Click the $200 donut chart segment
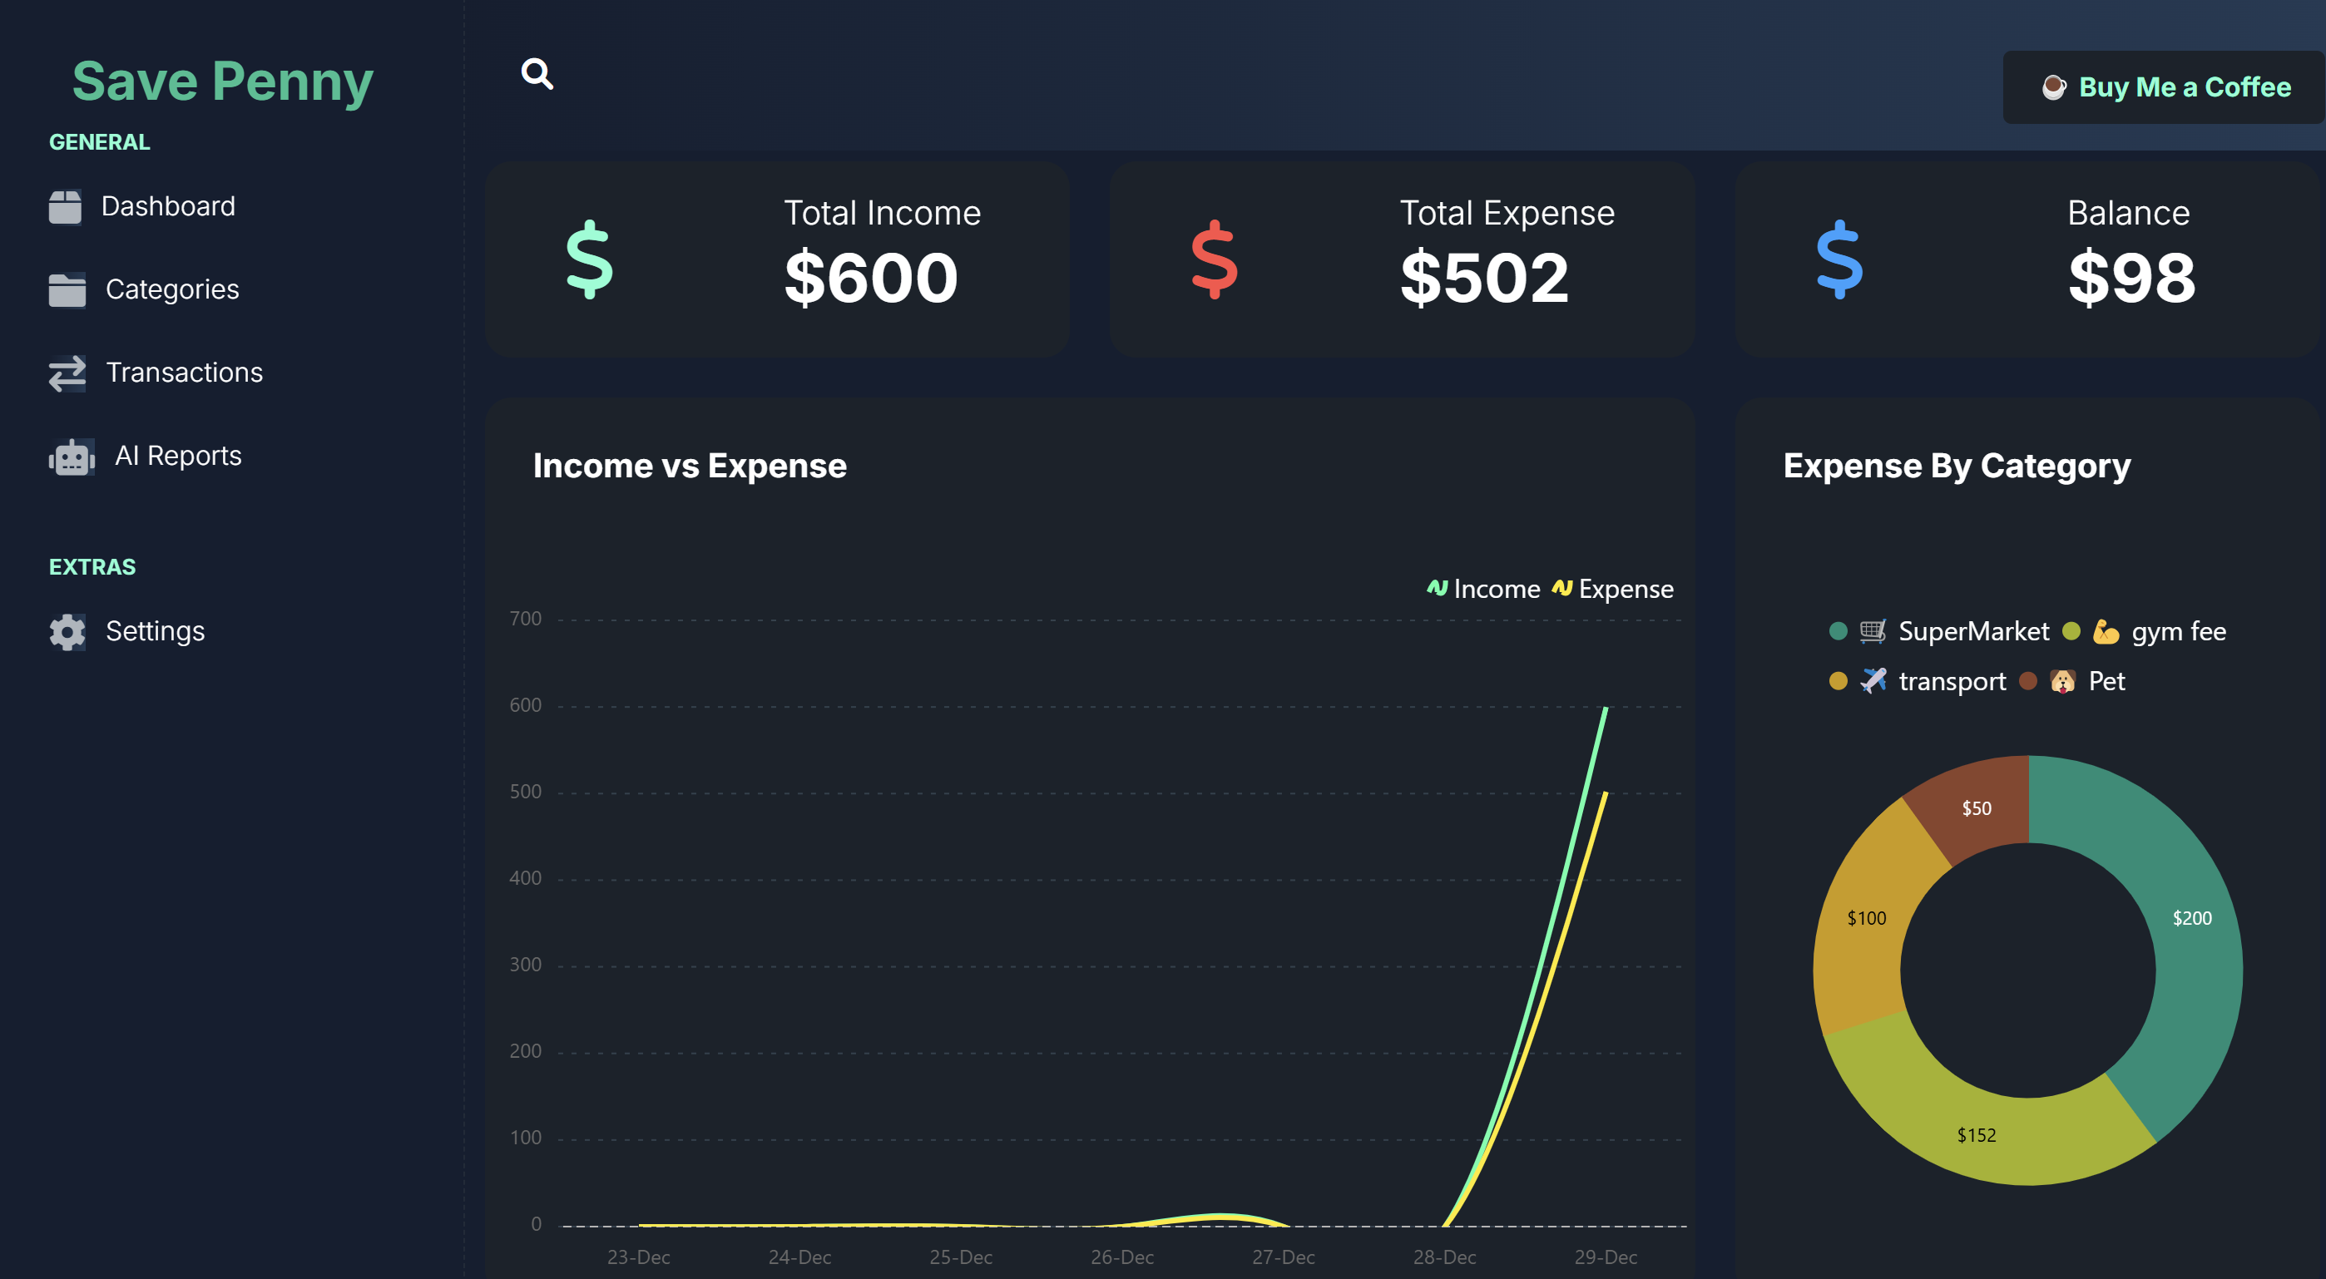Screen dimensions: 2326x1279 tap(2192, 918)
